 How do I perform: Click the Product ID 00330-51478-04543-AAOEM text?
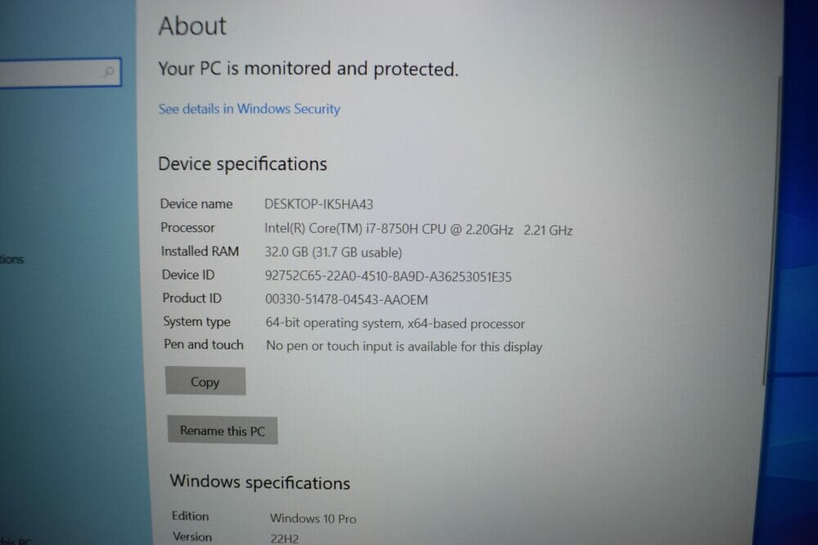tap(346, 300)
